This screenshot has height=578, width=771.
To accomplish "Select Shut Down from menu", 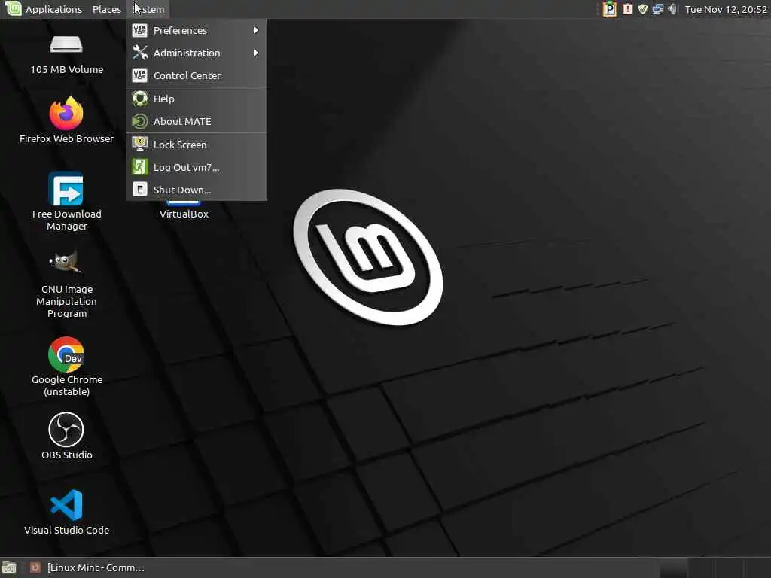I will coord(197,190).
